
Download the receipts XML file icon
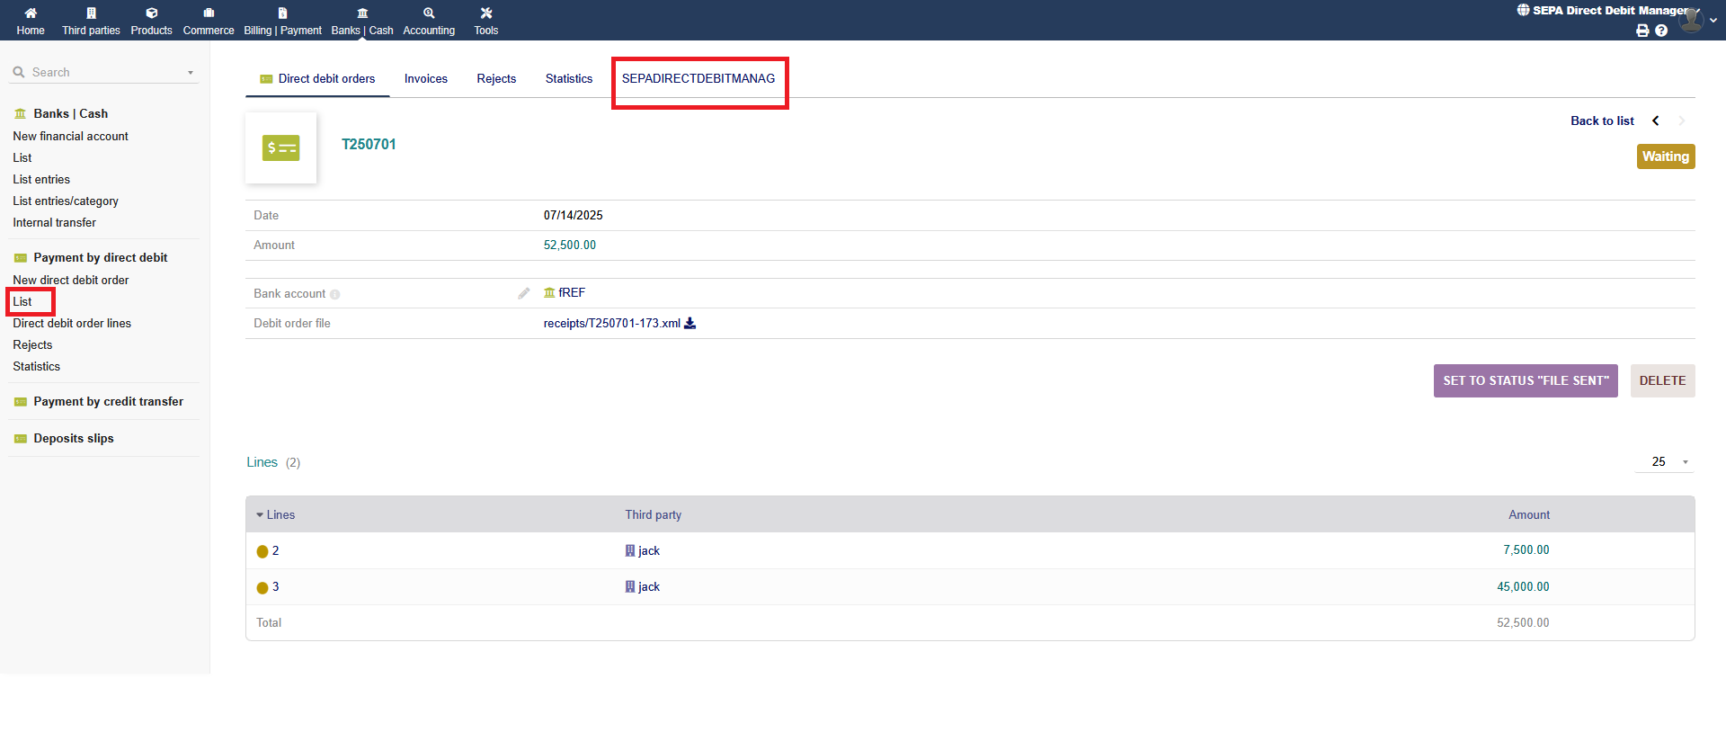coord(690,324)
